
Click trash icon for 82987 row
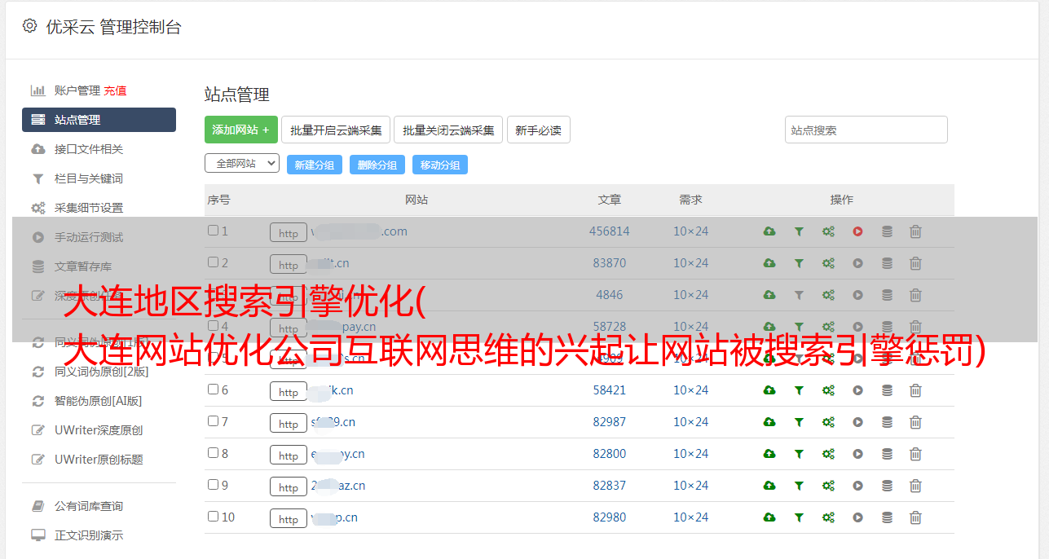915,422
